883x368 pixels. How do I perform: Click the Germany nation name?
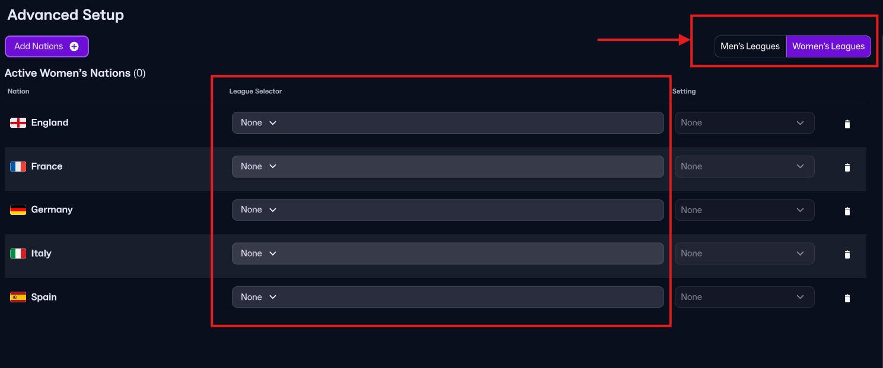pos(52,209)
